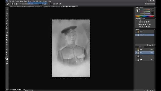Add a Channel Mixer adjustment
The height and width of the screenshot is (91, 161).
pos(148,24)
